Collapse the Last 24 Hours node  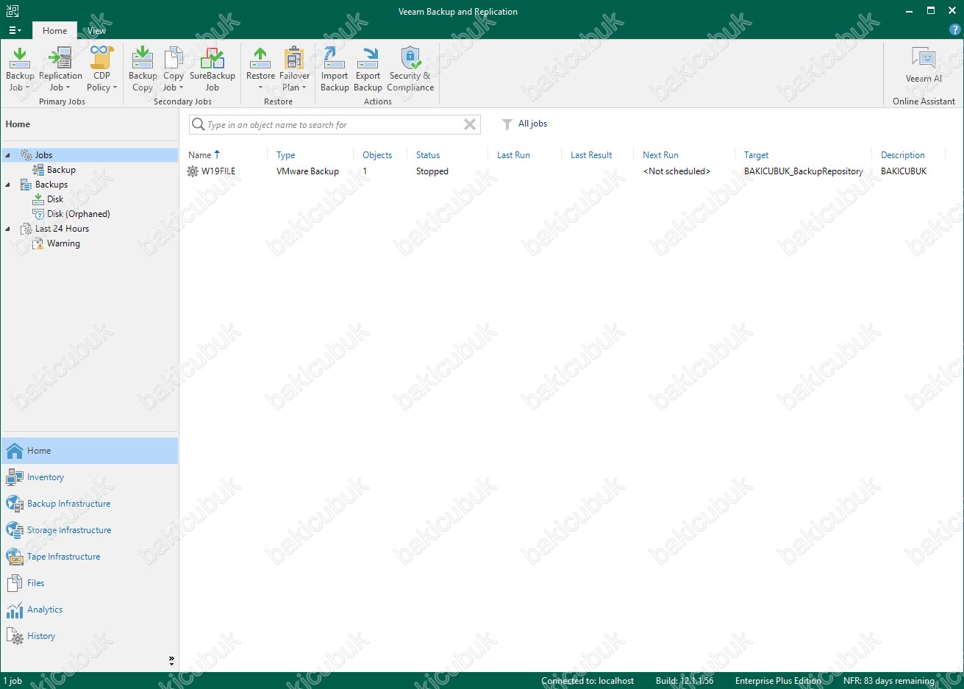[x=8, y=229]
